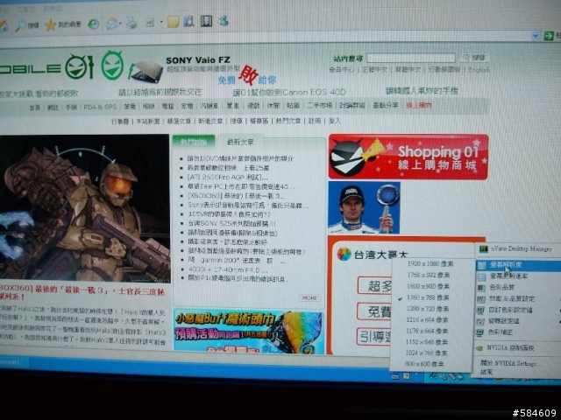The height and width of the screenshot is (420, 561).
Task: Click the keyboard icon in the taskbar
Action: (395, 376)
